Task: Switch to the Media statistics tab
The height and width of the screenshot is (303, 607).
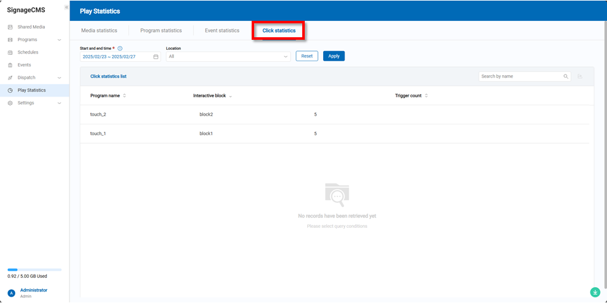Action: [99, 30]
